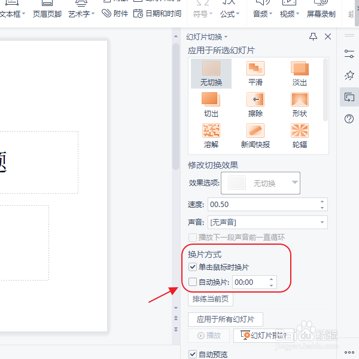Click the transition list scrollbar
The height and width of the screenshot is (359, 359).
pyautogui.click(x=325, y=90)
